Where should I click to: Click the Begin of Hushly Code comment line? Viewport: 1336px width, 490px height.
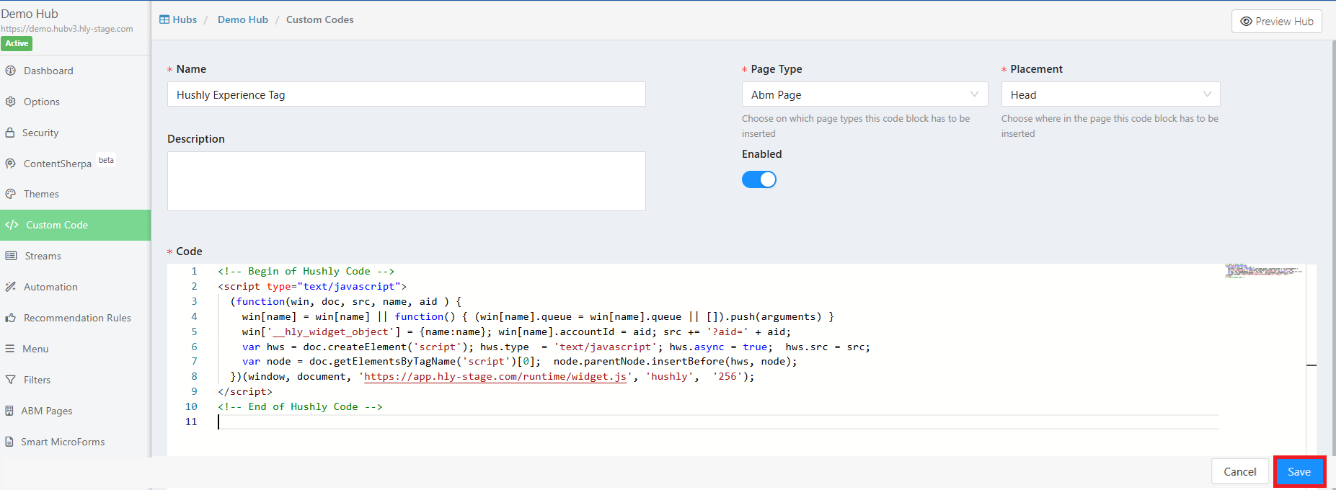point(306,272)
